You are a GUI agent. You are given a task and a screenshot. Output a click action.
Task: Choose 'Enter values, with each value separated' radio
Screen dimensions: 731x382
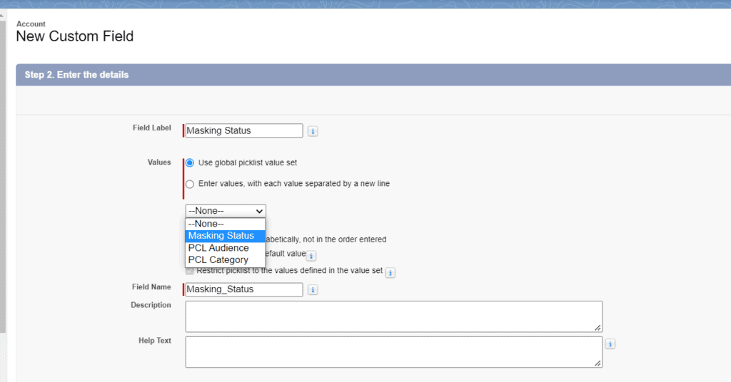pos(190,184)
